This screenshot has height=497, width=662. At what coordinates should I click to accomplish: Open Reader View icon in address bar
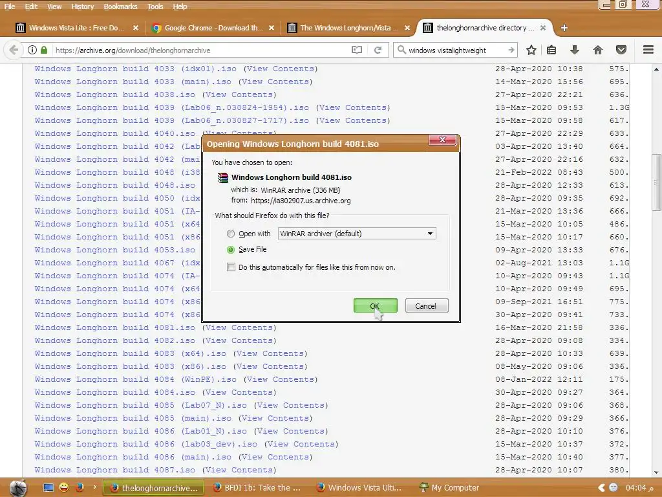357,50
